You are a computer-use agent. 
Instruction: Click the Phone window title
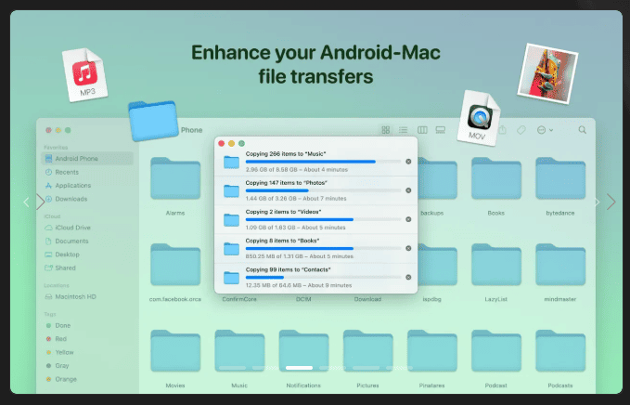pos(192,130)
